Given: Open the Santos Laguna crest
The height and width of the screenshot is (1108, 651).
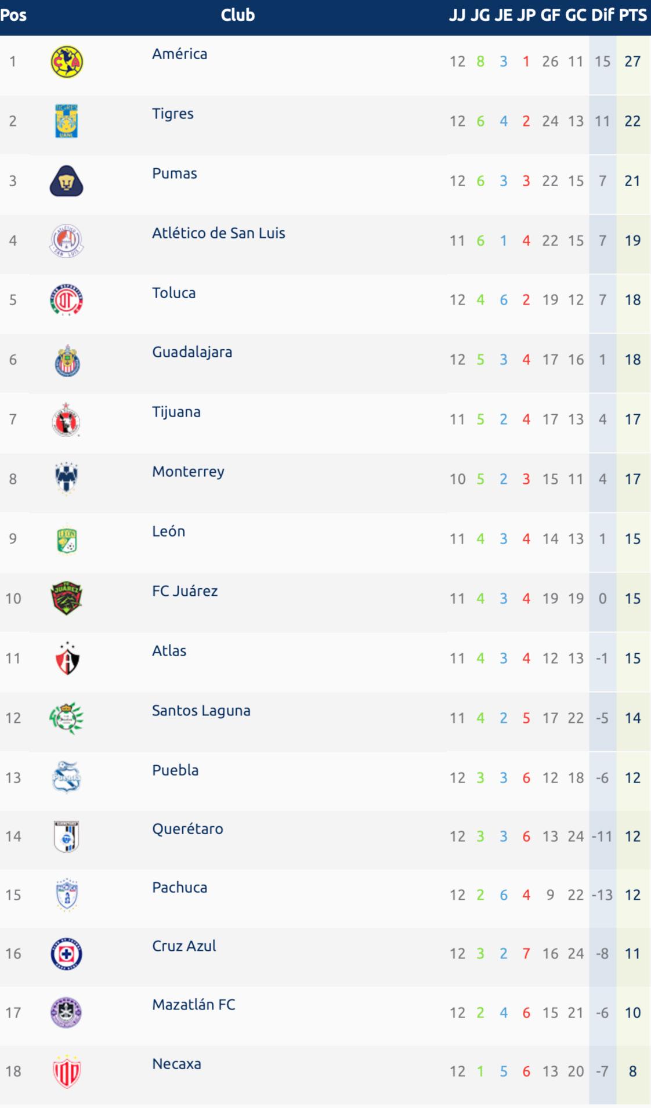Looking at the screenshot, I should (x=67, y=718).
